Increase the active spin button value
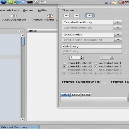The height and width of the screenshot is (129, 129). (x=82, y=56)
